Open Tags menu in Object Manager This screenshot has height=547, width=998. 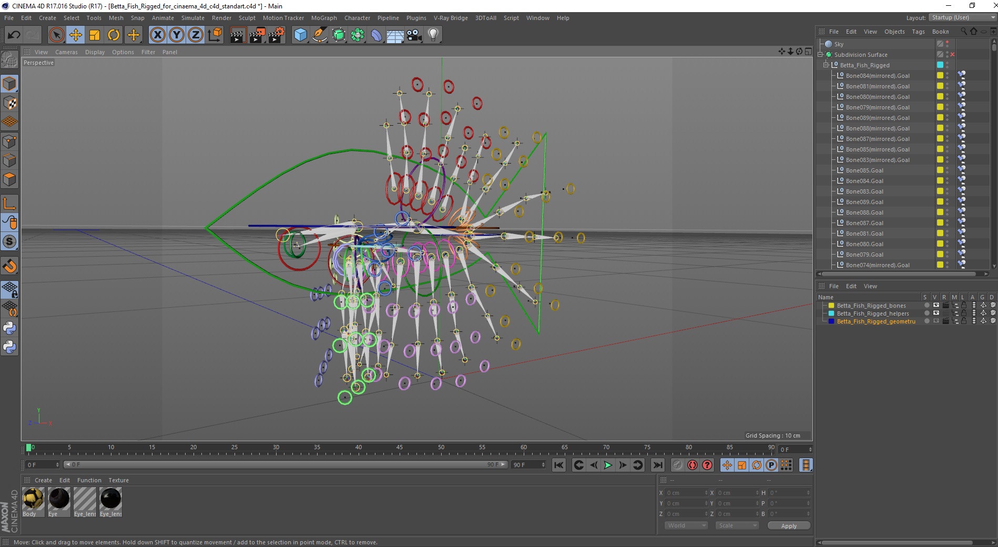tap(918, 32)
